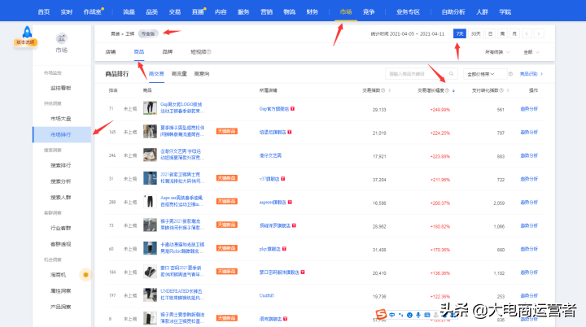This screenshot has height=327, width=586.
Task: Open 行业客群 in sidebar
Action: coord(60,228)
